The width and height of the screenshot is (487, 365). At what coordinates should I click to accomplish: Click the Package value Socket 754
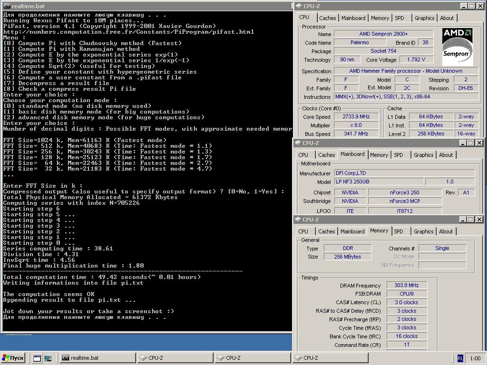384,51
